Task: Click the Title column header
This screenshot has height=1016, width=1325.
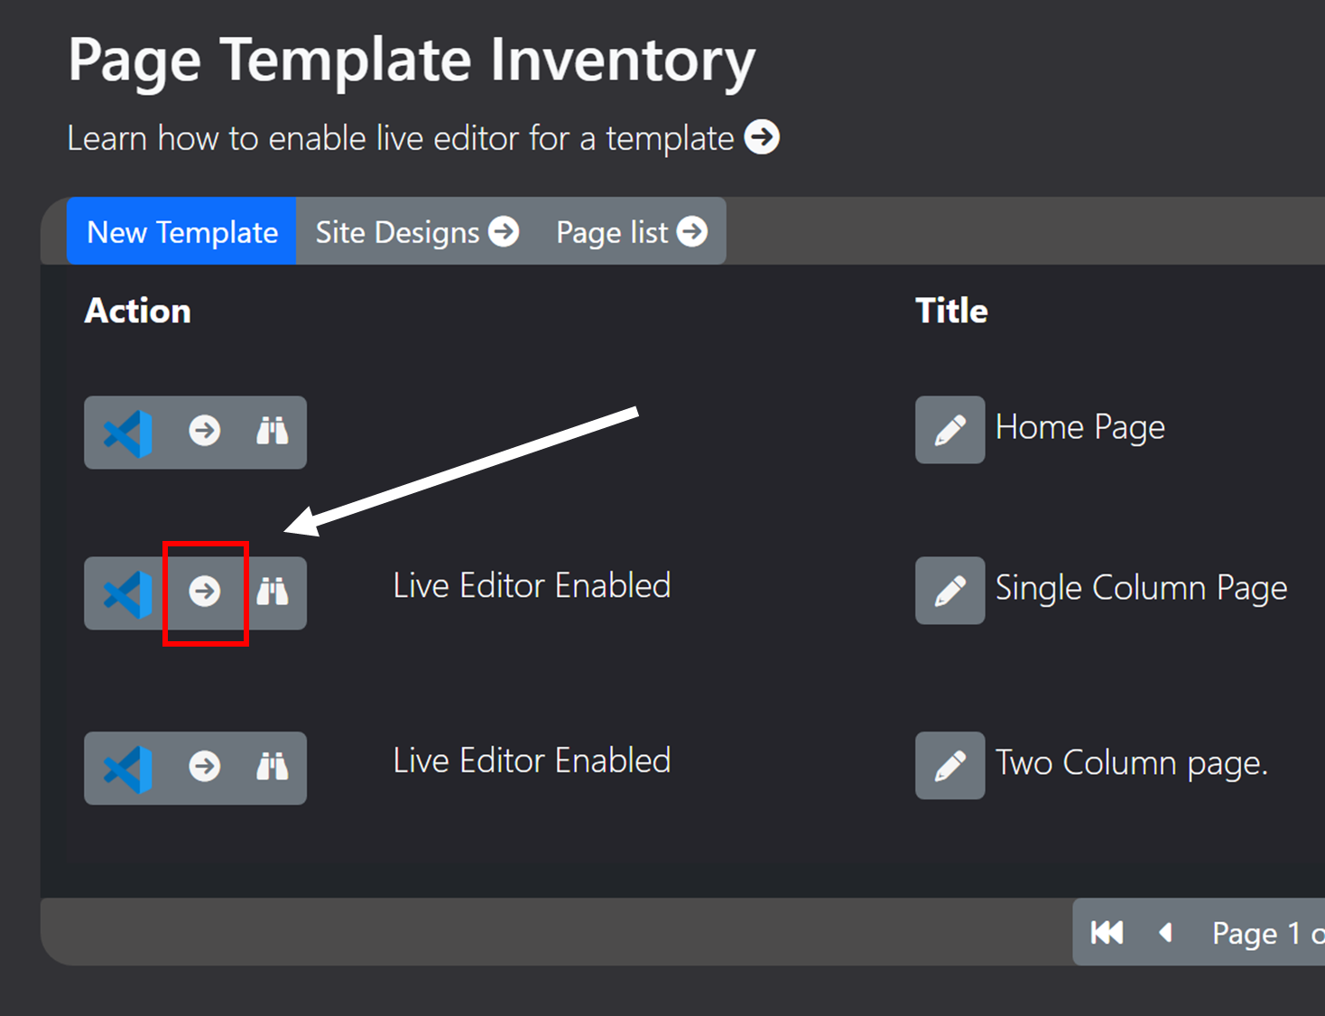Action: pyautogui.click(x=951, y=311)
